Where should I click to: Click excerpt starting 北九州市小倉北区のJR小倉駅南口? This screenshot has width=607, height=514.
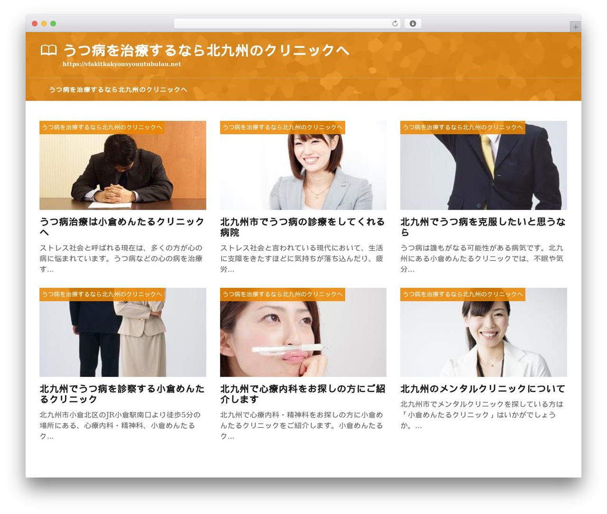pos(120,425)
